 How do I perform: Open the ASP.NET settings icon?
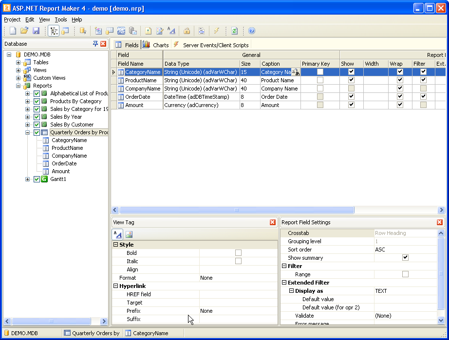point(121,31)
